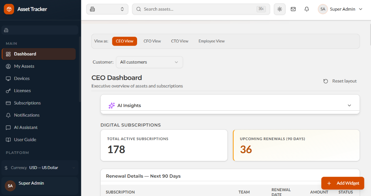Open the All customers dropdown

coord(149,62)
